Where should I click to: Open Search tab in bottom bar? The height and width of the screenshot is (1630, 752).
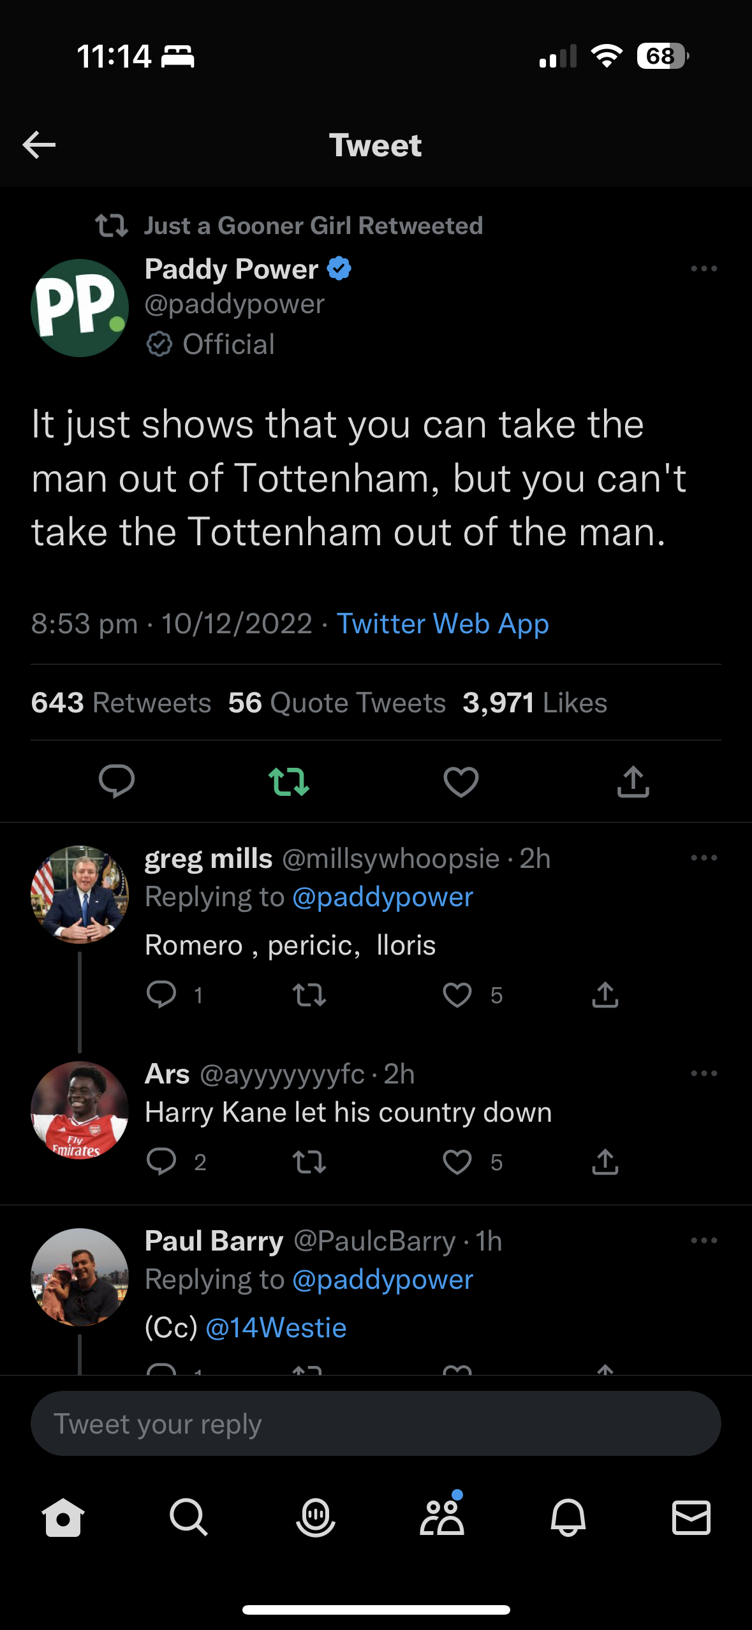(188, 1517)
